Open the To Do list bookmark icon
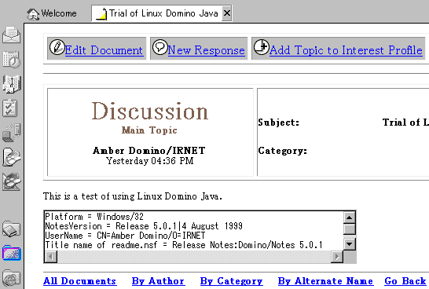429x289 pixels. 10,108
